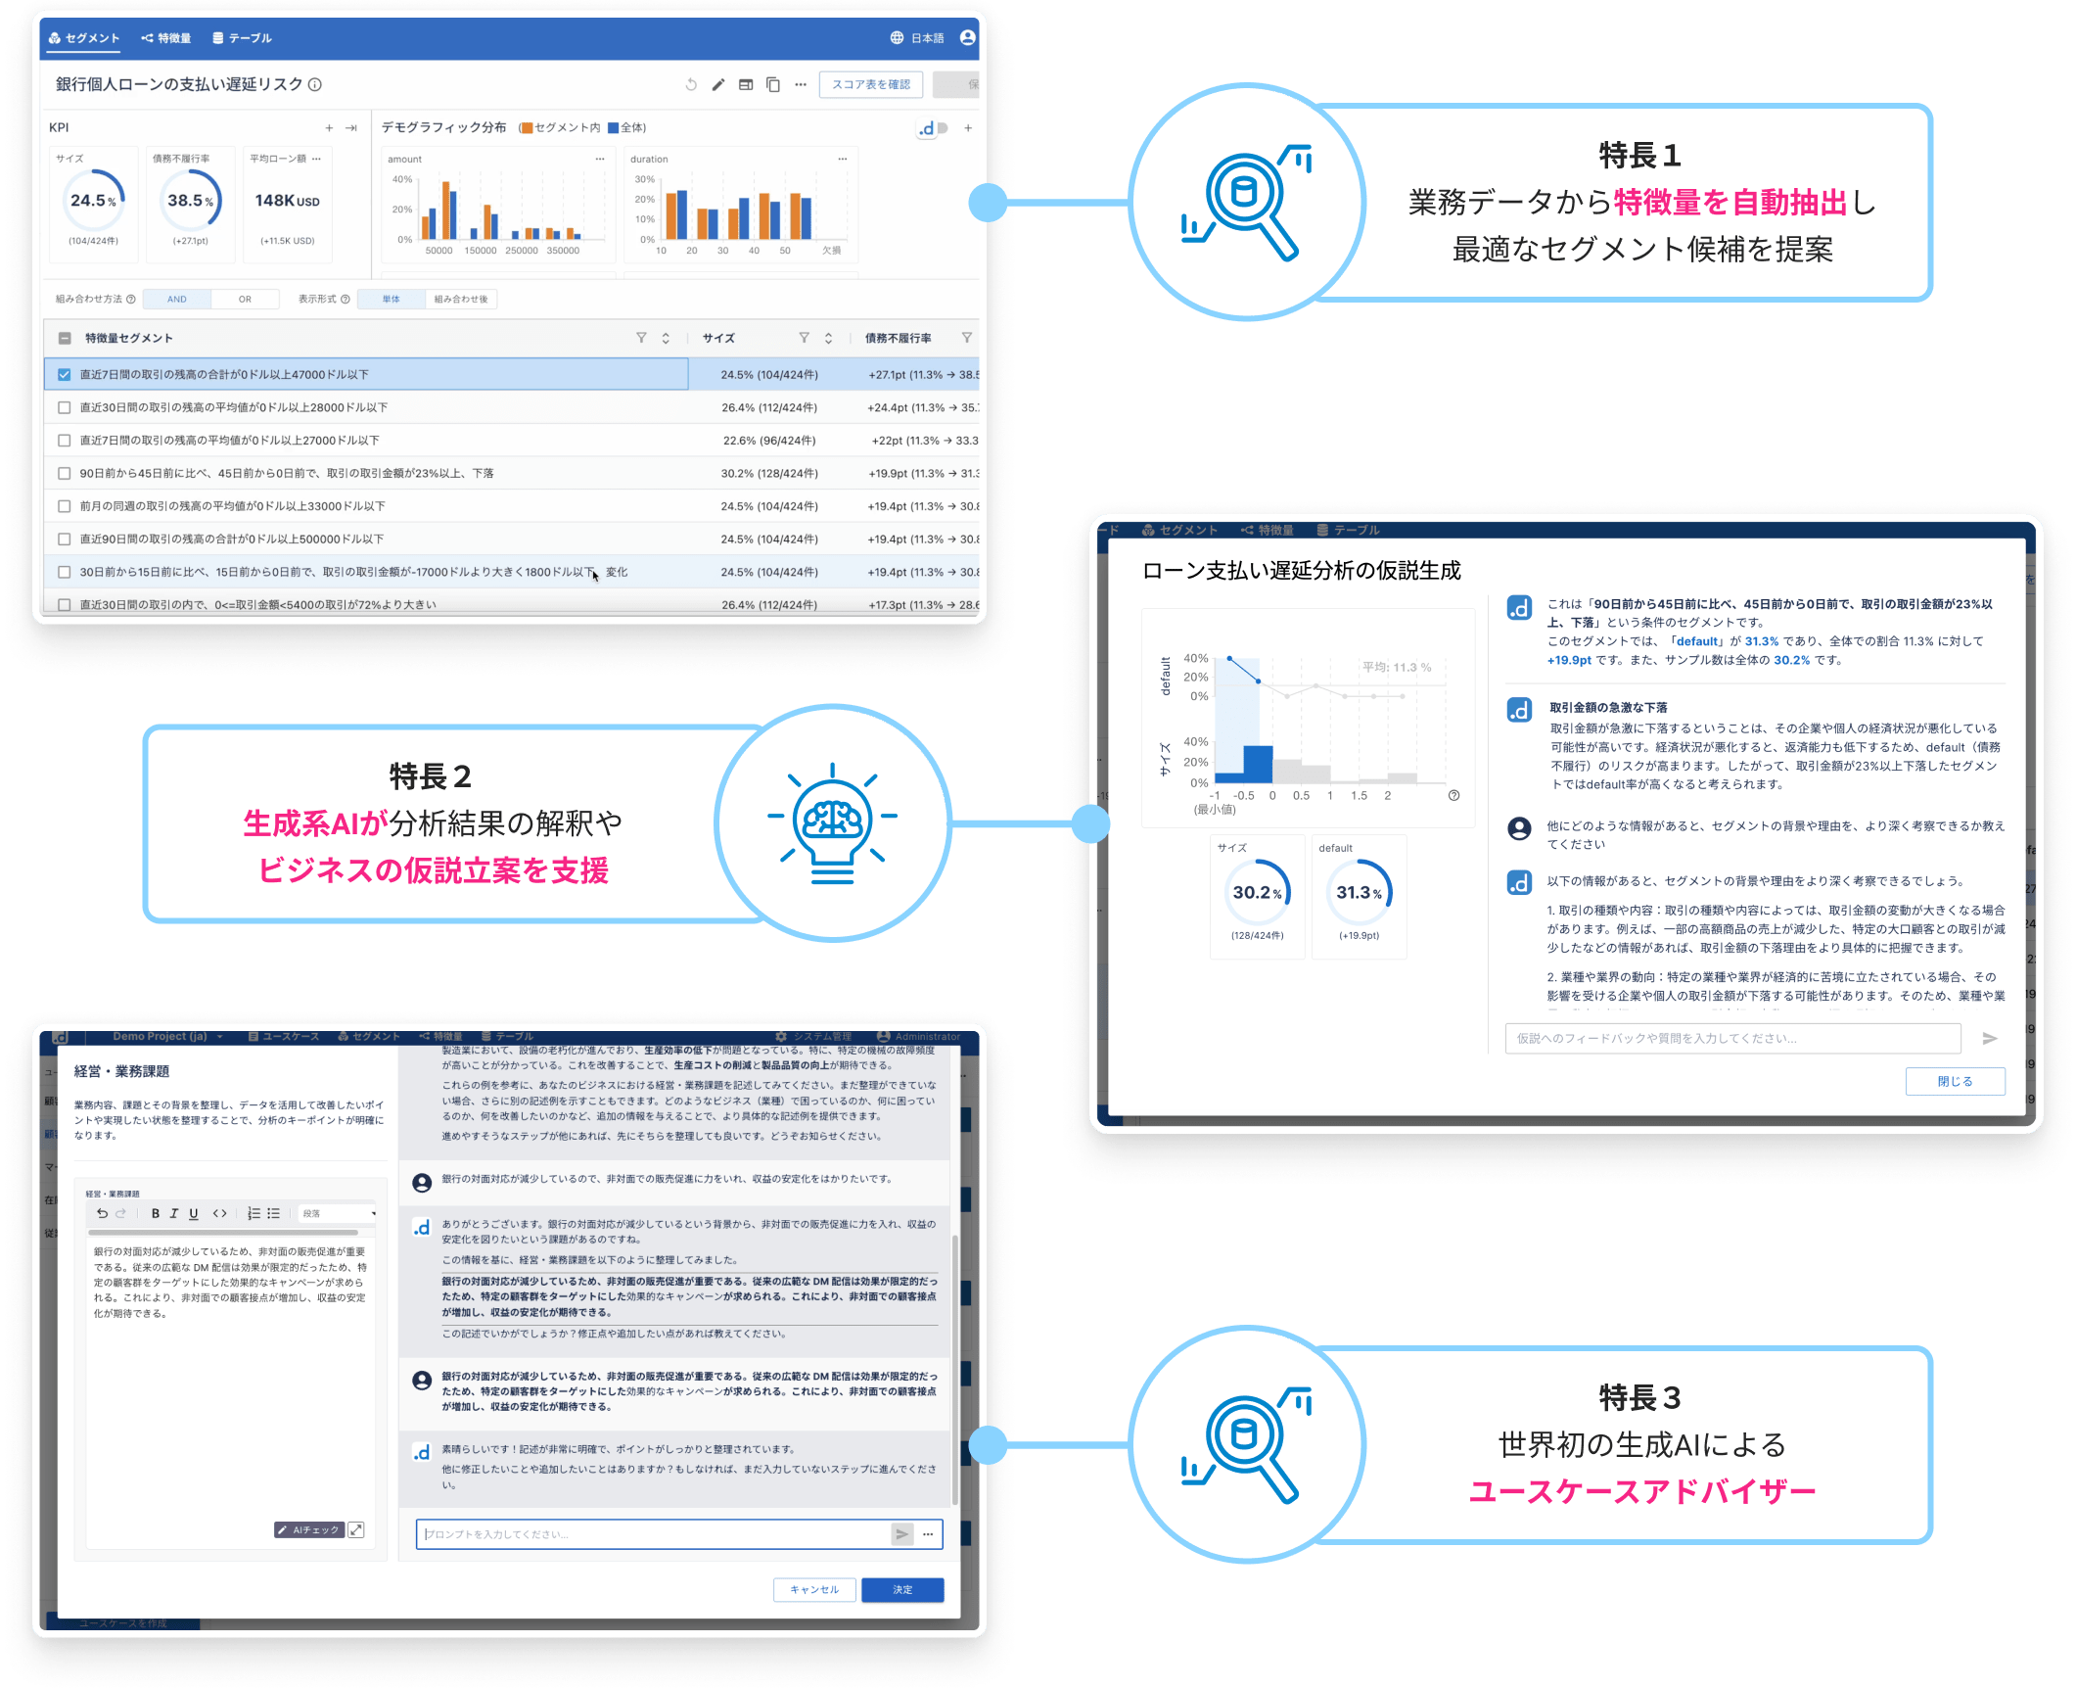Click the sort arrows in 特徴量セグメント column
2076x1689 pixels.
coord(666,339)
